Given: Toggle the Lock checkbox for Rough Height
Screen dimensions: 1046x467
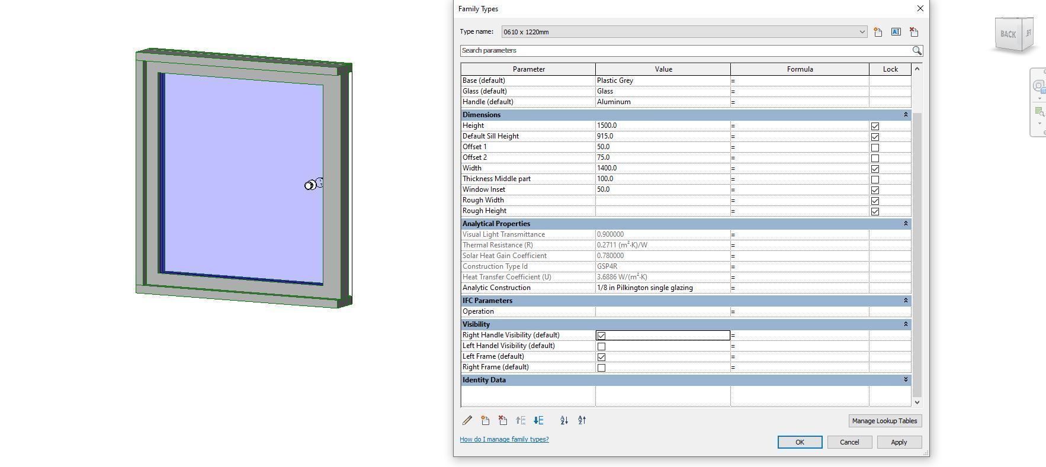Looking at the screenshot, I should click(875, 211).
